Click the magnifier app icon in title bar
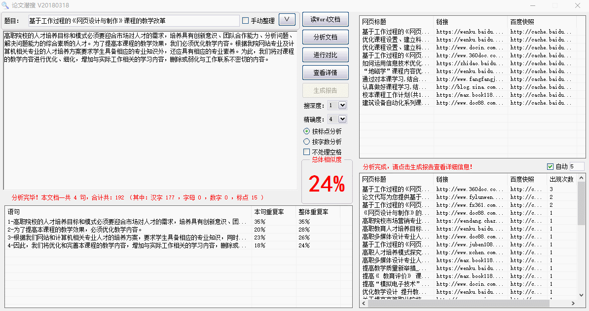 click(5, 5)
